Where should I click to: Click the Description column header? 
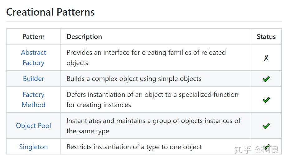[84, 37]
